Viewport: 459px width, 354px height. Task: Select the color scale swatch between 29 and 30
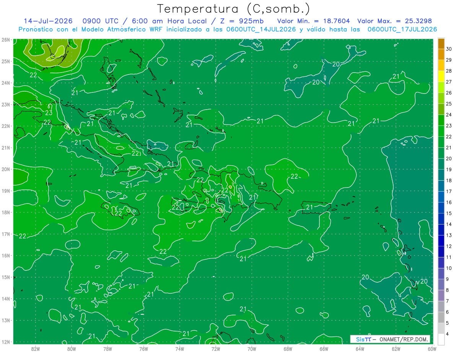(x=441, y=55)
